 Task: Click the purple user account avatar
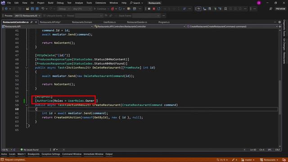259,3
